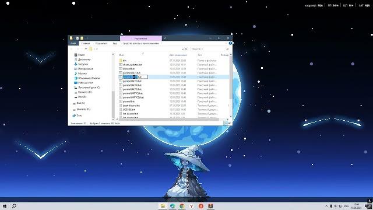Sort files by the Имя column header
373x210 pixels.
[121, 55]
